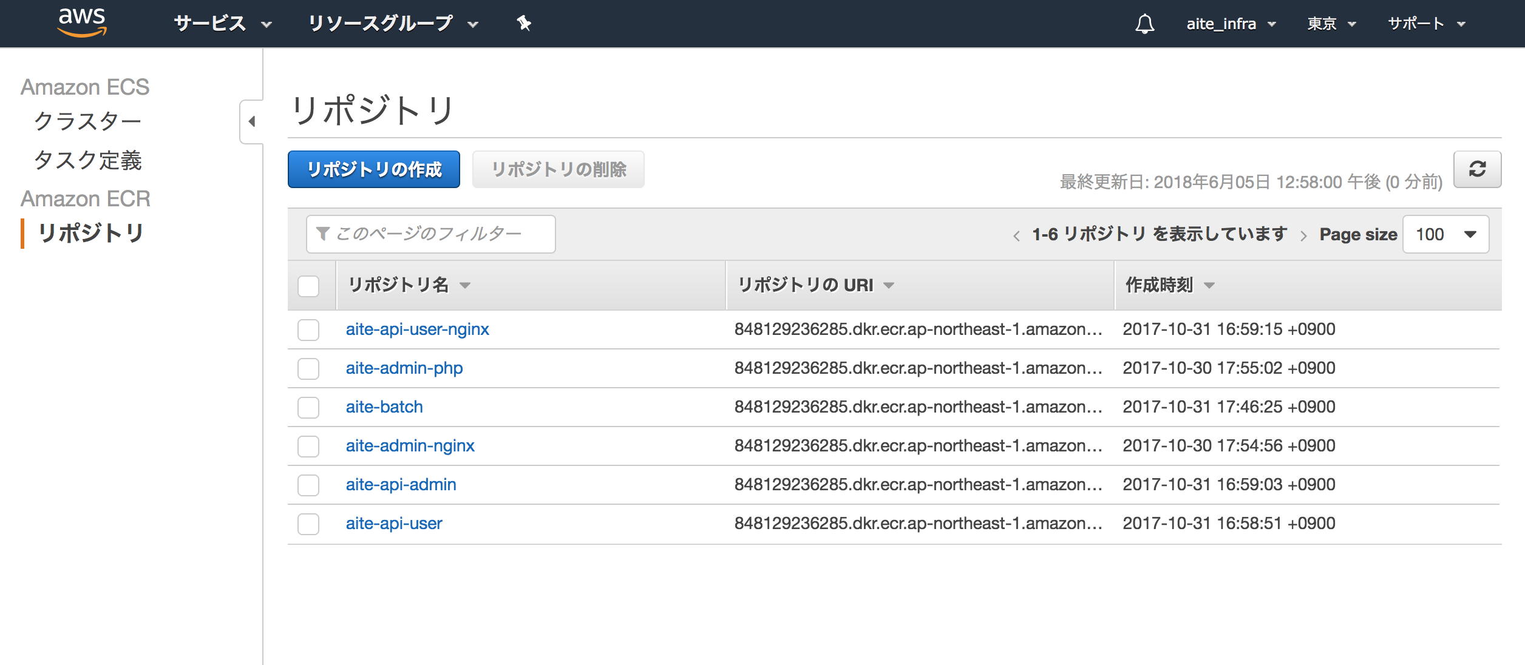The image size is (1525, 665).
Task: Check the aite-admin-php row checkbox
Action: click(308, 368)
